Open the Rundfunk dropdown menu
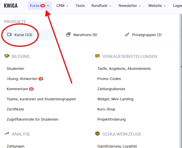Viewport: 182px width, 148px height. [x=101, y=6]
